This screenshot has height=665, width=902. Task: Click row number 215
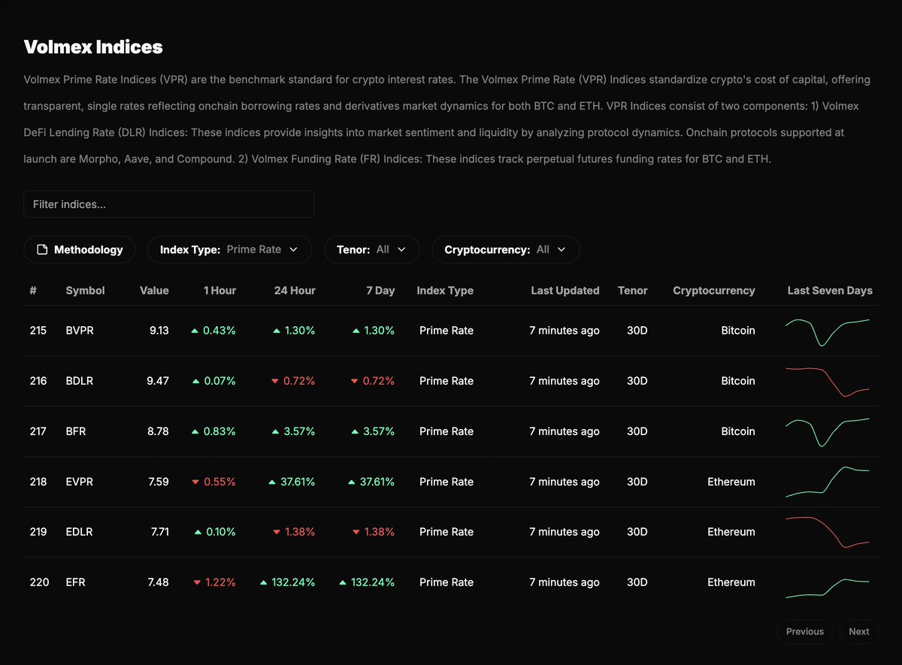(x=38, y=331)
